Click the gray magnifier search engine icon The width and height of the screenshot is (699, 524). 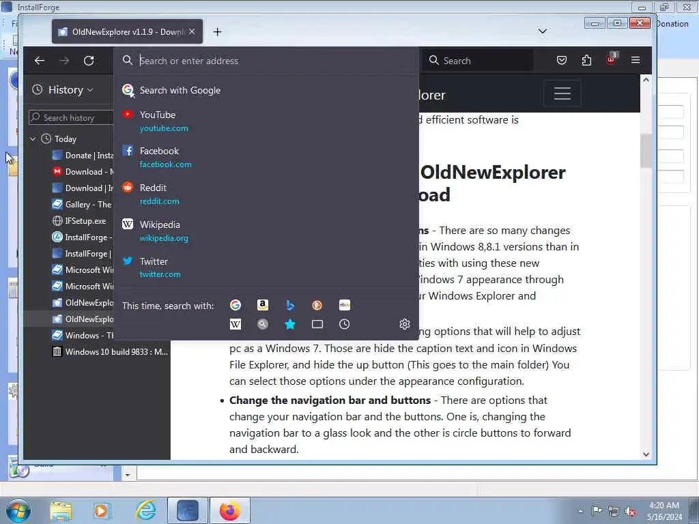(263, 324)
